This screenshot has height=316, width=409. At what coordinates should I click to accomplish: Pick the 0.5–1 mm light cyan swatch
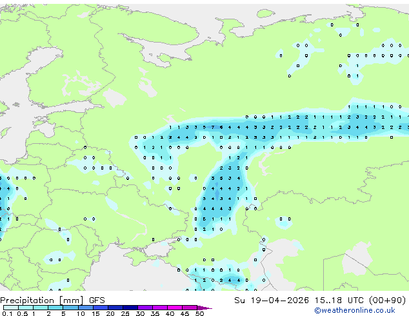(x=26, y=308)
